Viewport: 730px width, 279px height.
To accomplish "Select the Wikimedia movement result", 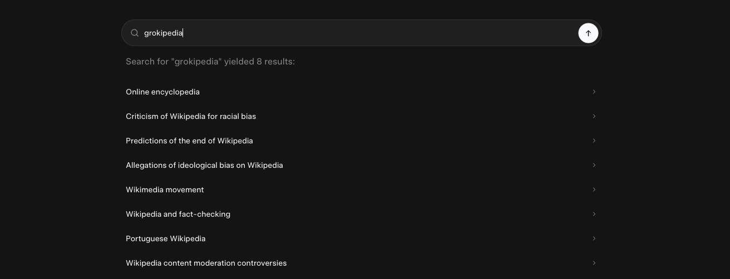I will pos(165,190).
